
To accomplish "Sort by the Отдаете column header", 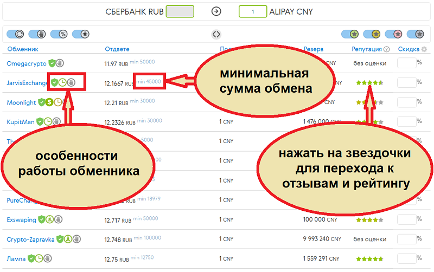I will click(x=117, y=49).
